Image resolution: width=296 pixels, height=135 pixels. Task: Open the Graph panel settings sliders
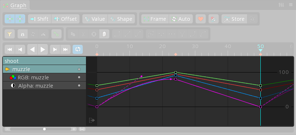point(281,5)
